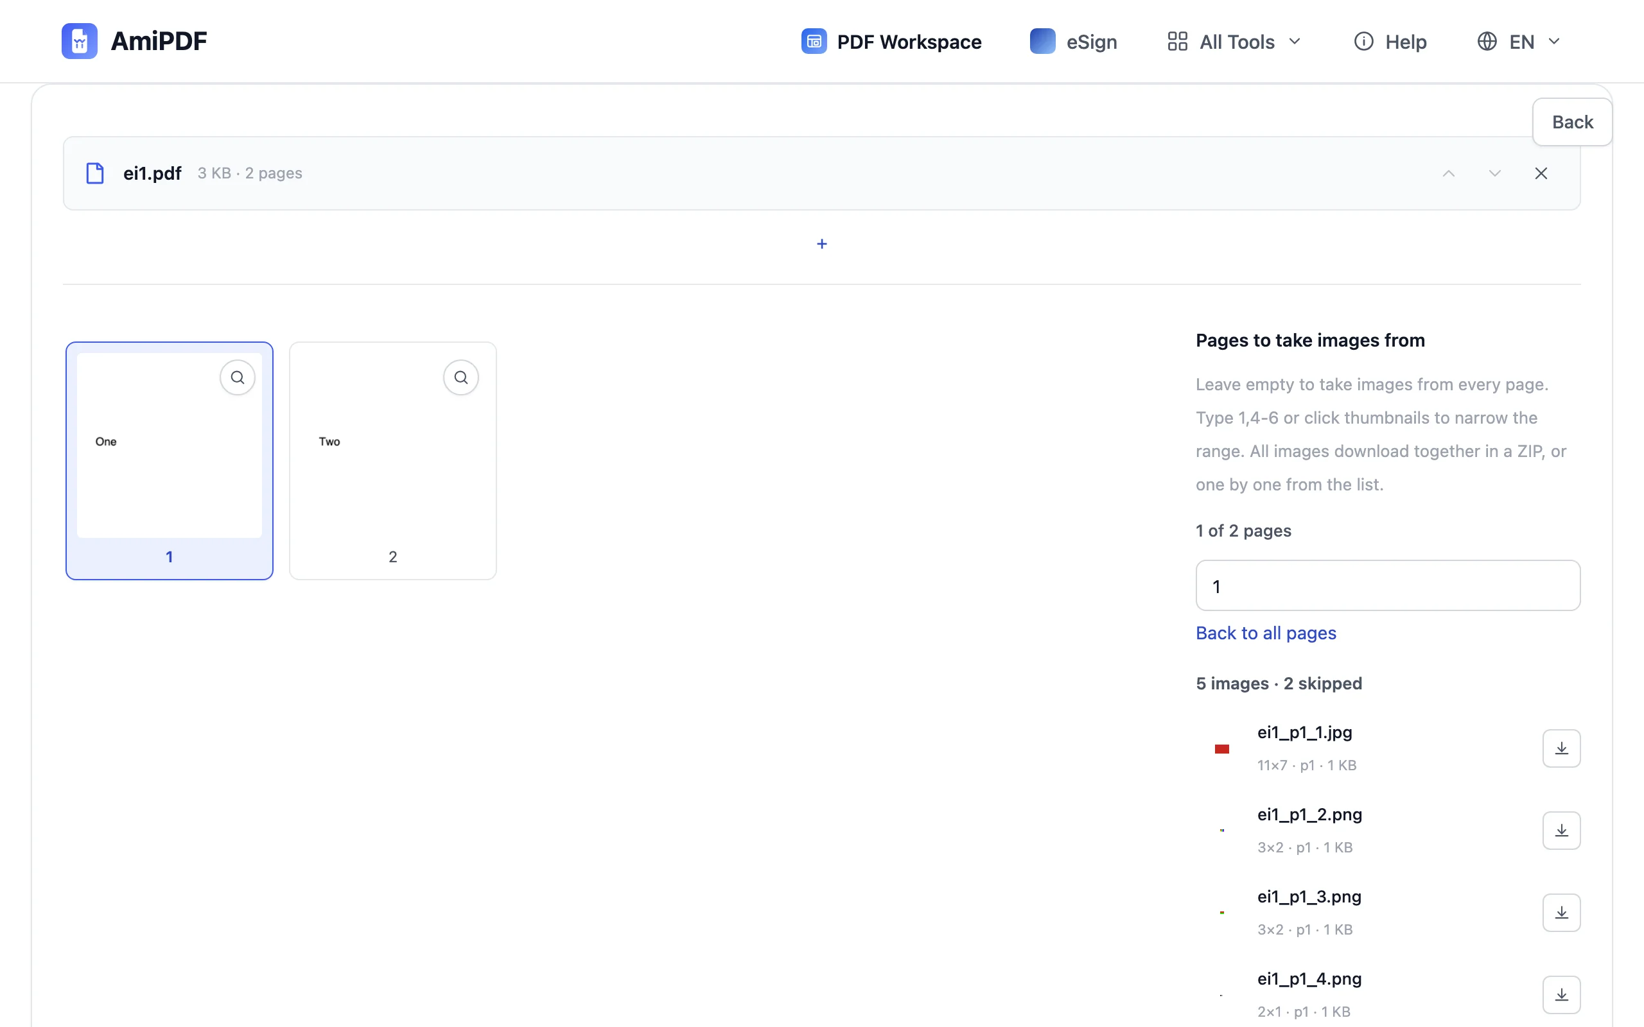The image size is (1644, 1027).
Task: Download ei1_p1_4.png
Action: pos(1561,995)
